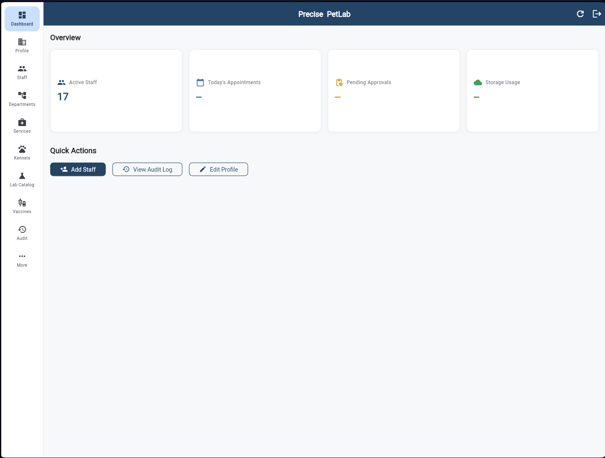The width and height of the screenshot is (605, 458).
Task: Open the Pending Approvals card
Action: [393, 90]
